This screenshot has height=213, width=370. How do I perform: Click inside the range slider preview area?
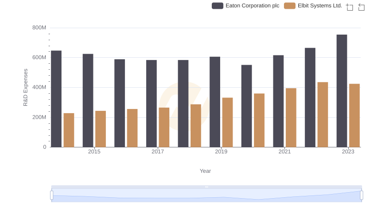(206, 196)
